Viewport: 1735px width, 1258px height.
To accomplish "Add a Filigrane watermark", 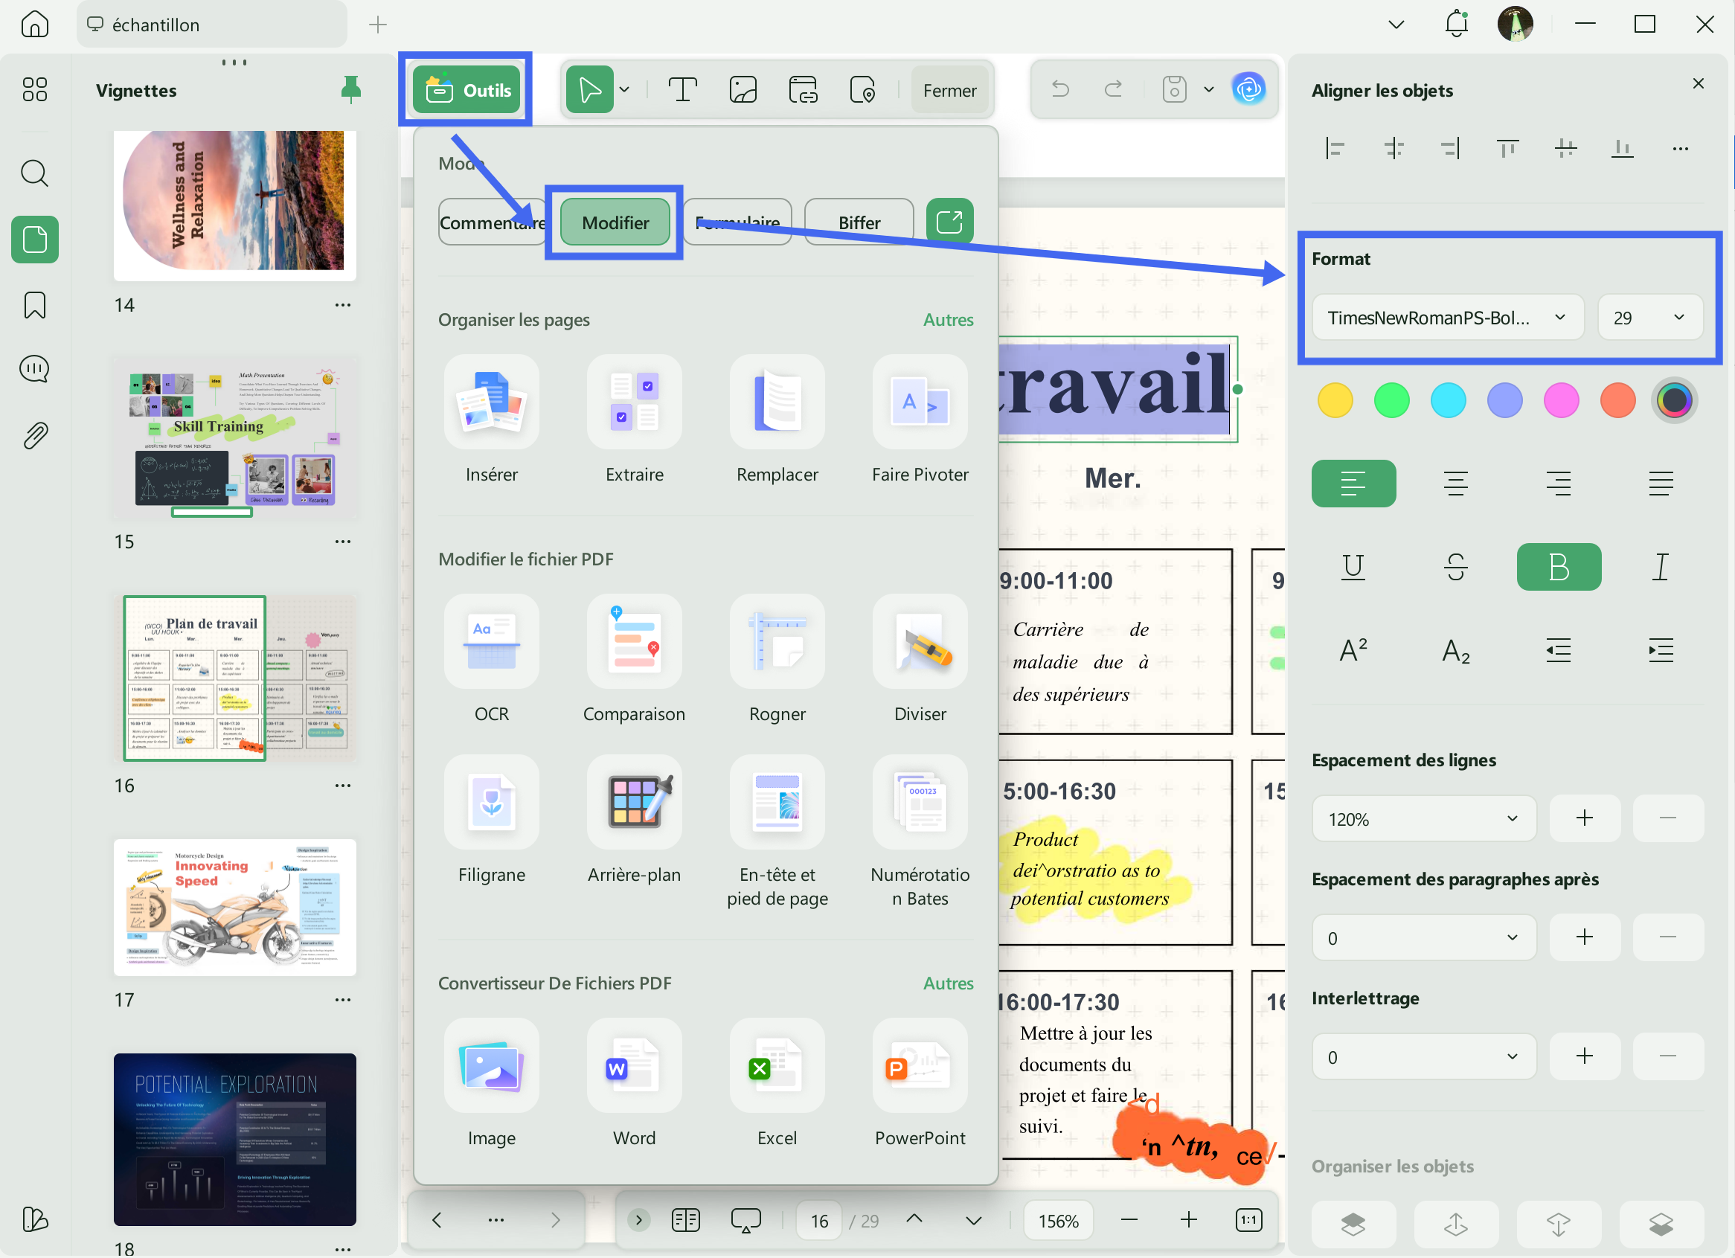I will pyautogui.click(x=491, y=802).
